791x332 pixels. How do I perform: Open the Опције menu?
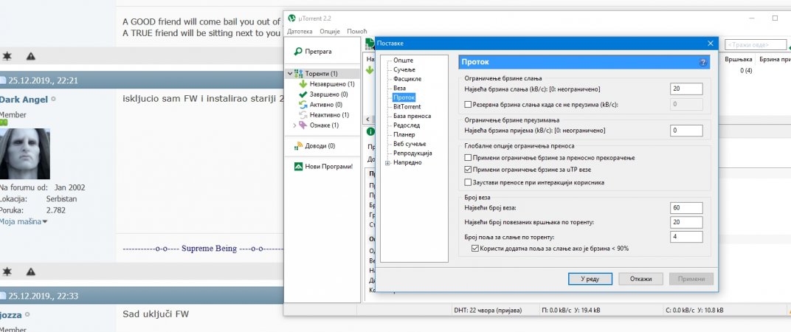pos(330,31)
